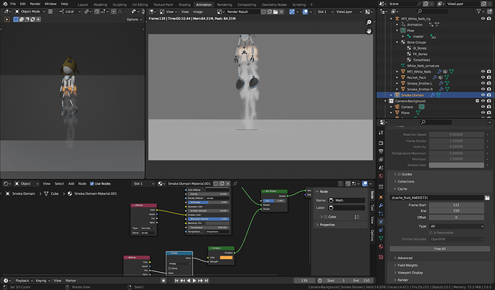Expand the Smoke Domain outliner row
Viewport: 495px width, 290px height.
tap(391, 95)
